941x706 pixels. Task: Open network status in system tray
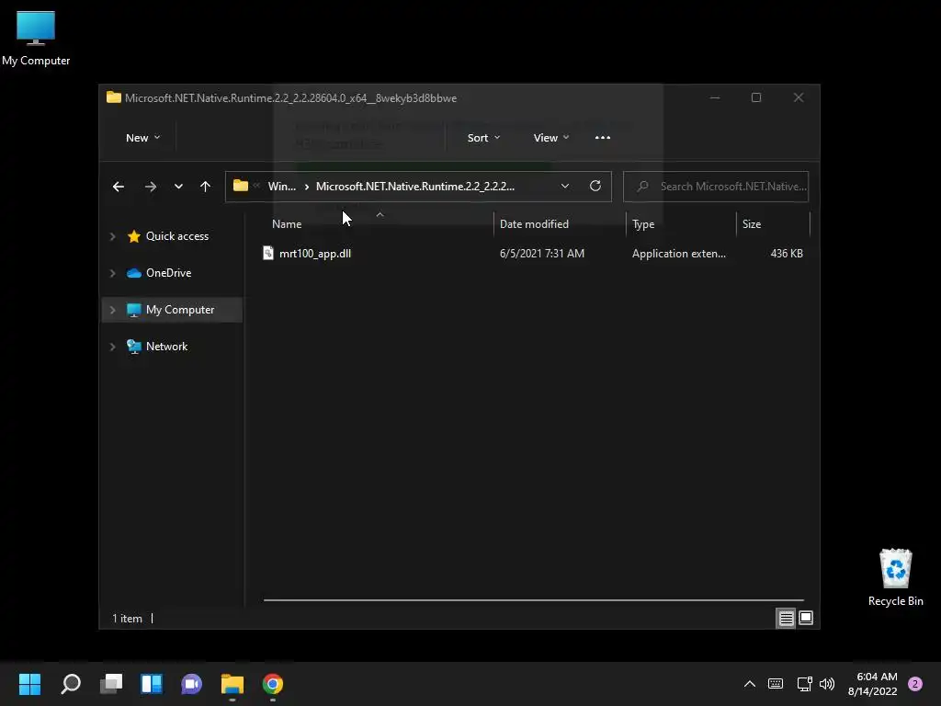(x=804, y=684)
